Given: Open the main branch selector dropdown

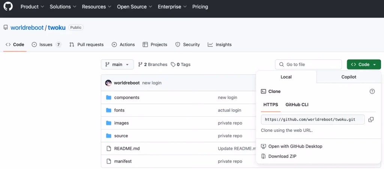Looking at the screenshot, I should [x=117, y=64].
